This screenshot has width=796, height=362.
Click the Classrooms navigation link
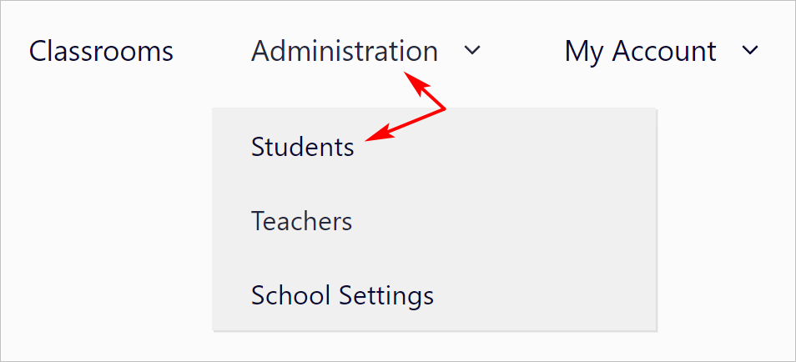101,51
